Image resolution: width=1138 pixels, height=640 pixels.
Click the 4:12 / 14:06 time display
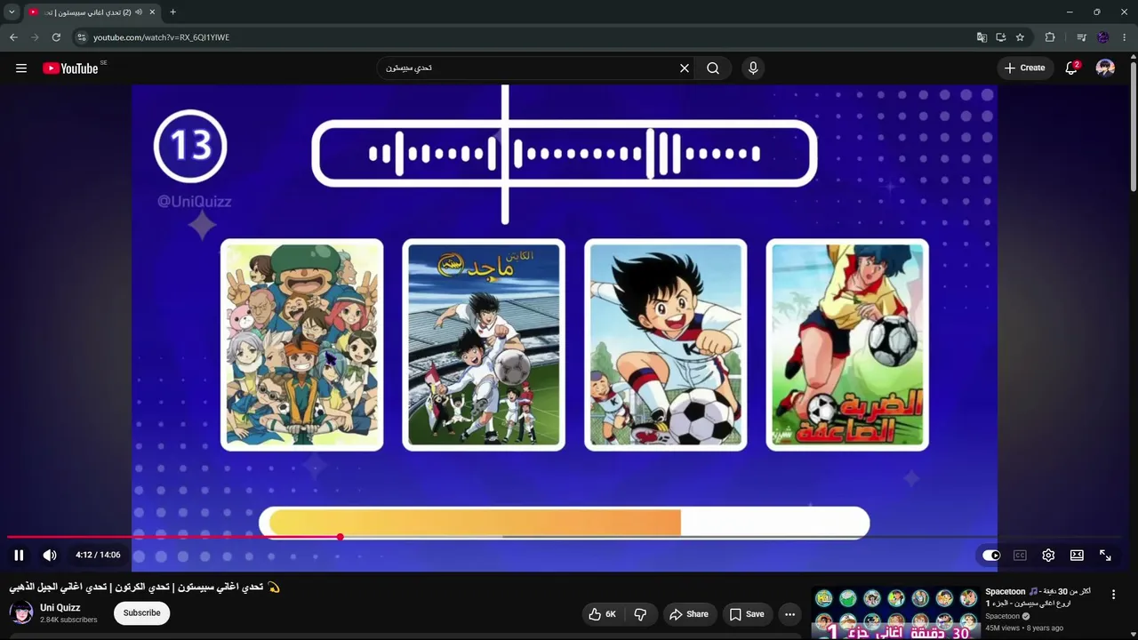(98, 555)
